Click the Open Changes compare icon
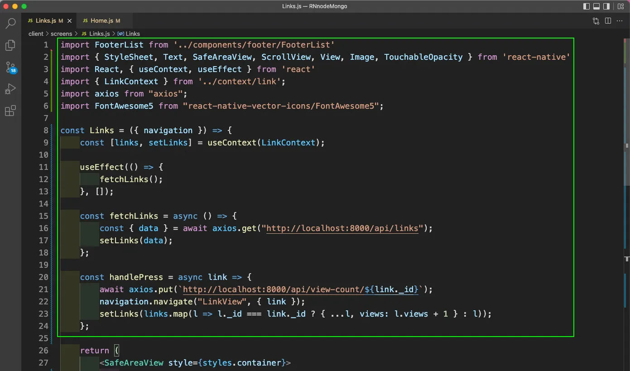Screen dimensions: 630x371 click(x=596, y=21)
